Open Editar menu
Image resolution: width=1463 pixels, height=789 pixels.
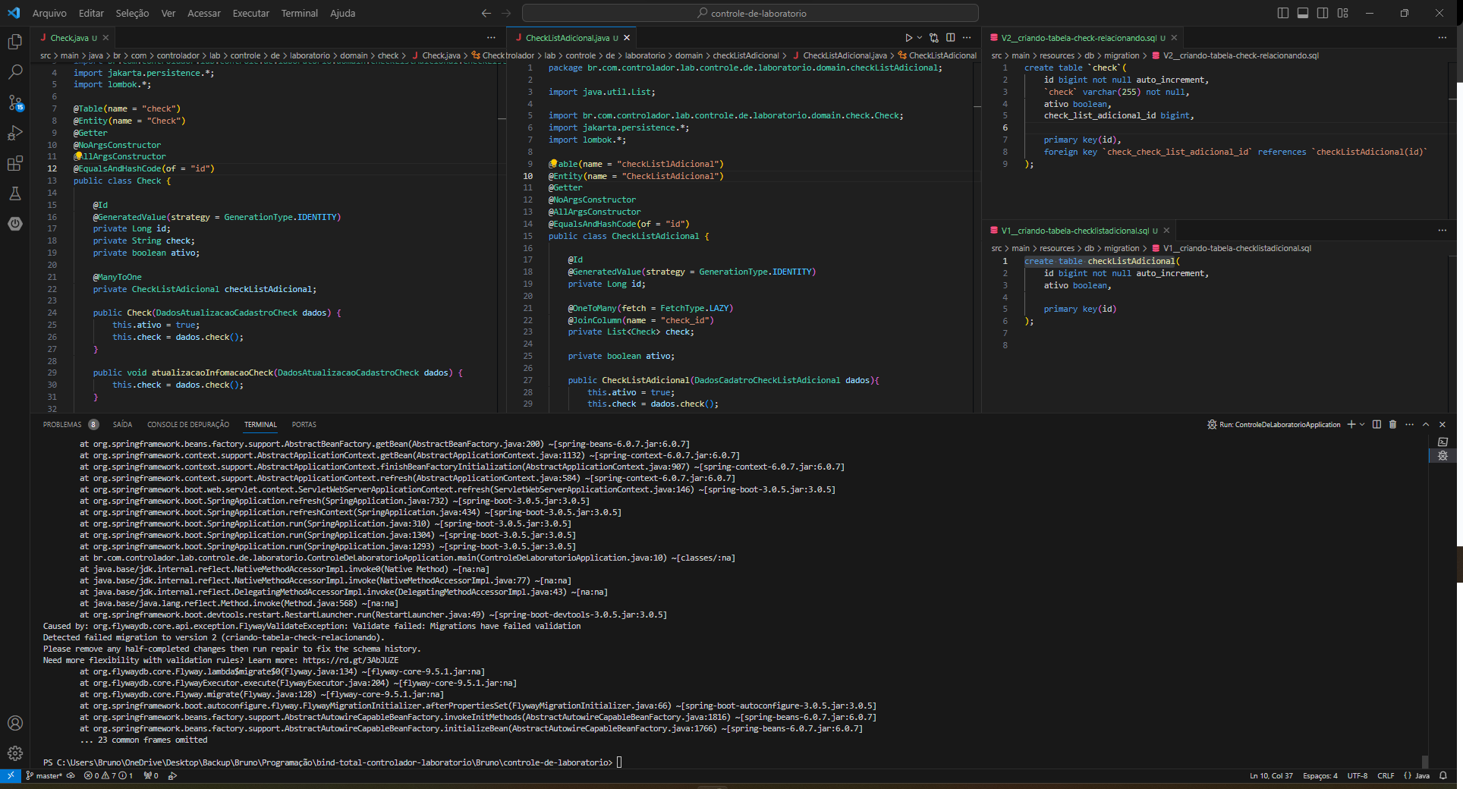coord(91,13)
